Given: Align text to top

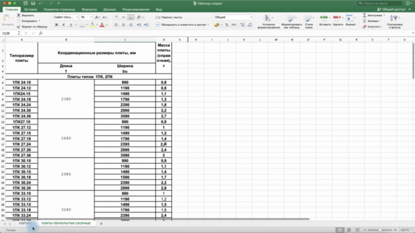Looking at the screenshot, I should pyautogui.click(x=116, y=17).
